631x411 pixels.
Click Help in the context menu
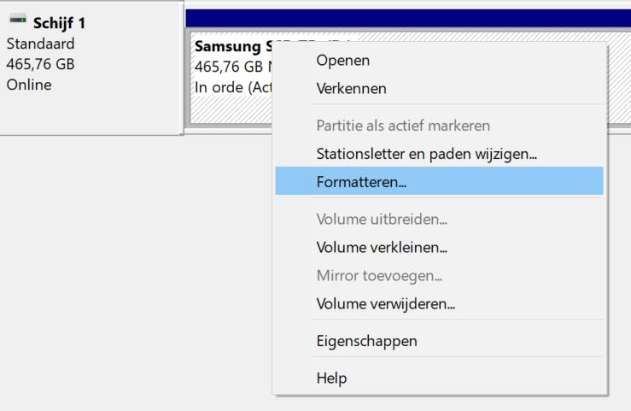point(331,378)
